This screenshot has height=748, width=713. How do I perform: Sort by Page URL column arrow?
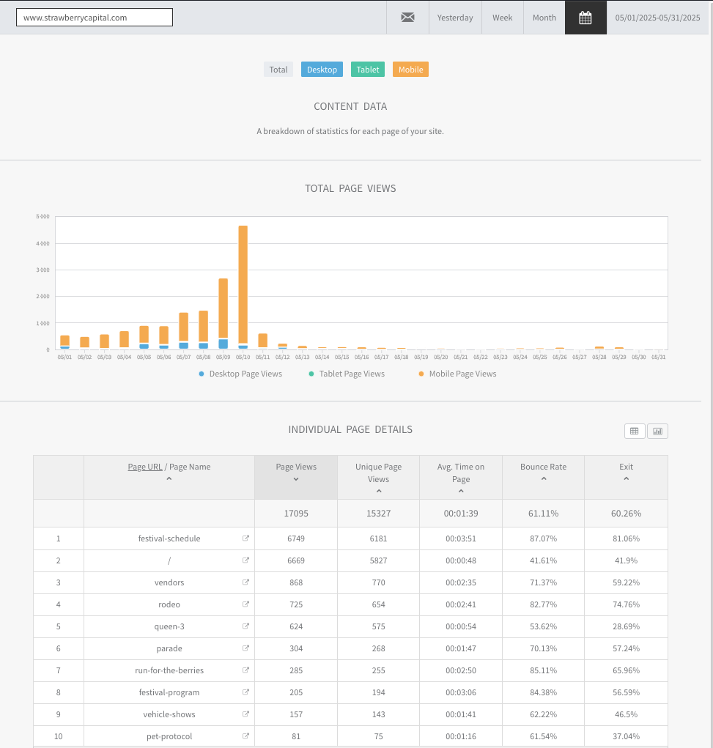(169, 478)
